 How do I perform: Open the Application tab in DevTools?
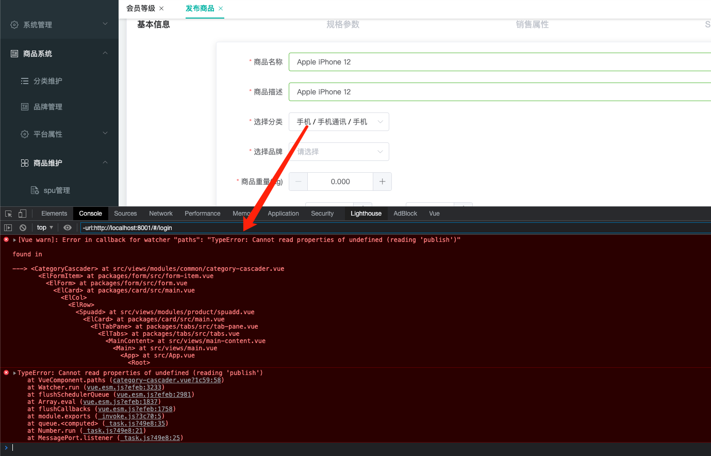click(283, 214)
